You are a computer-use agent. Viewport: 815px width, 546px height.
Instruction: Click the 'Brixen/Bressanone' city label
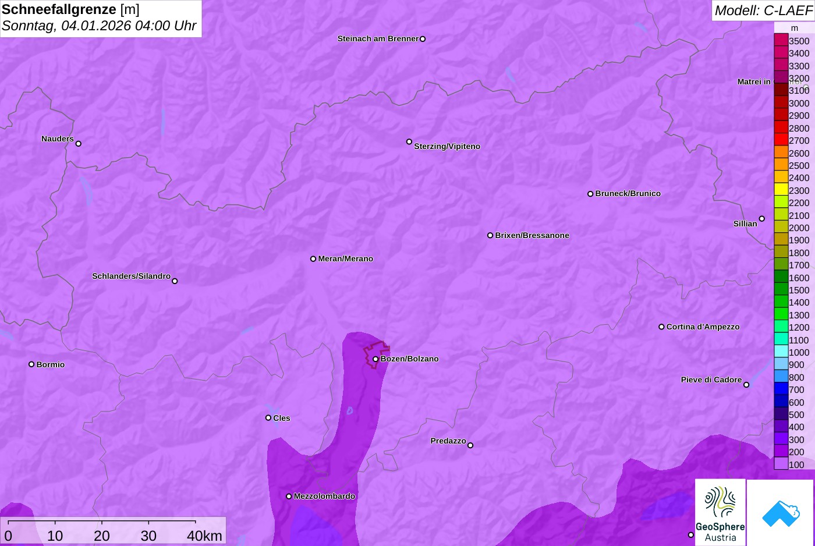coord(532,236)
